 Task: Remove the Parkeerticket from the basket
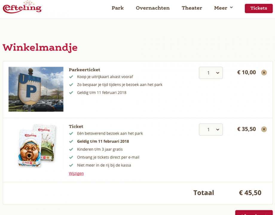[x=264, y=73]
